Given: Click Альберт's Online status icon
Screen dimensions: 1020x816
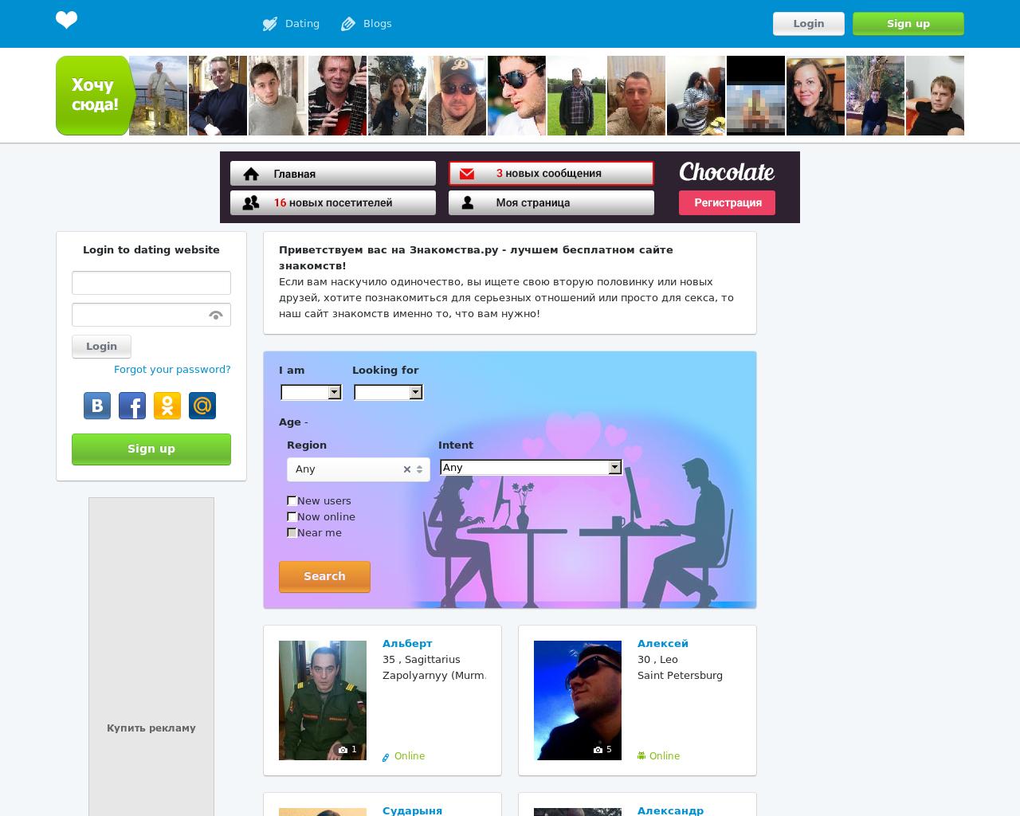Looking at the screenshot, I should click(x=386, y=757).
